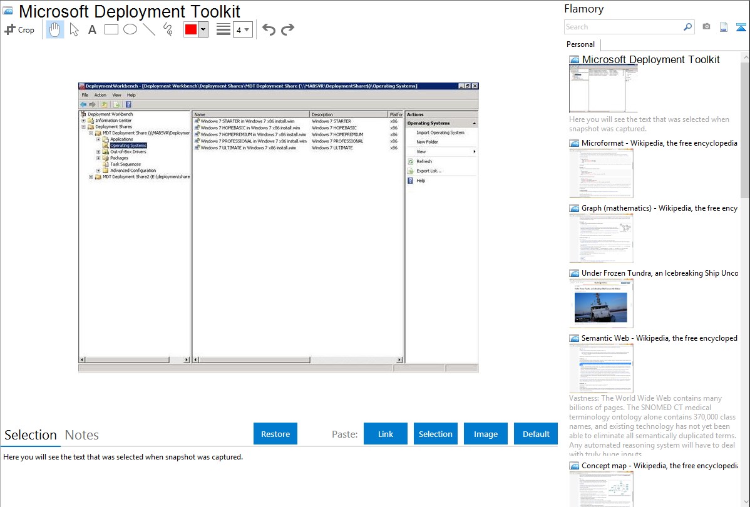Select the Windows 7 STARTER install.wim row
750x507 pixels.
297,121
